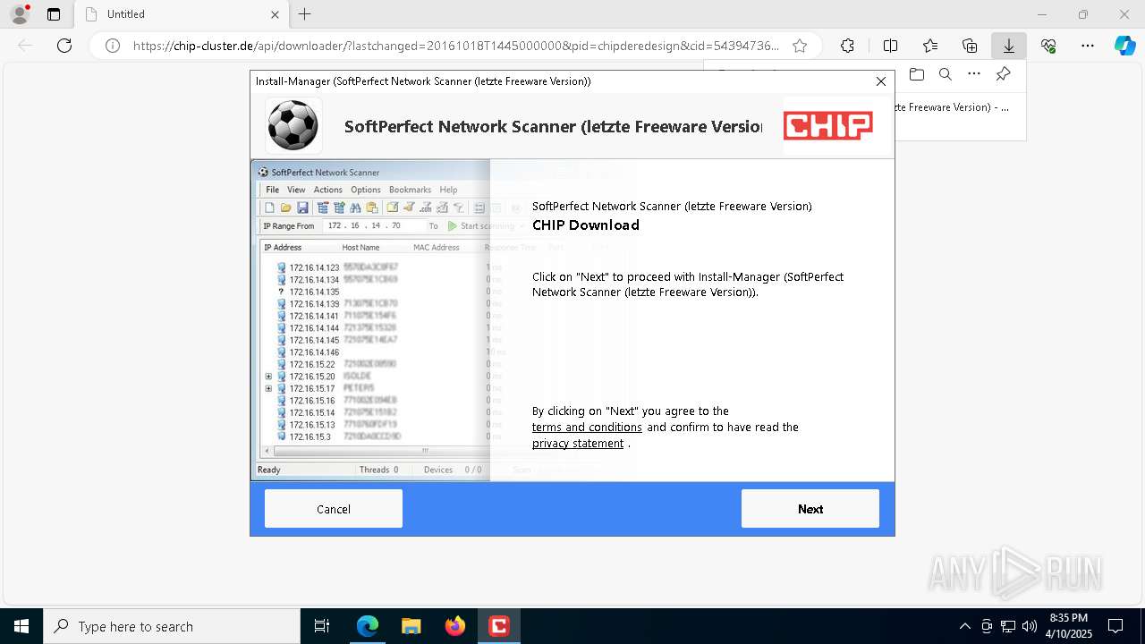Open the volume tray icon

(x=1030, y=626)
